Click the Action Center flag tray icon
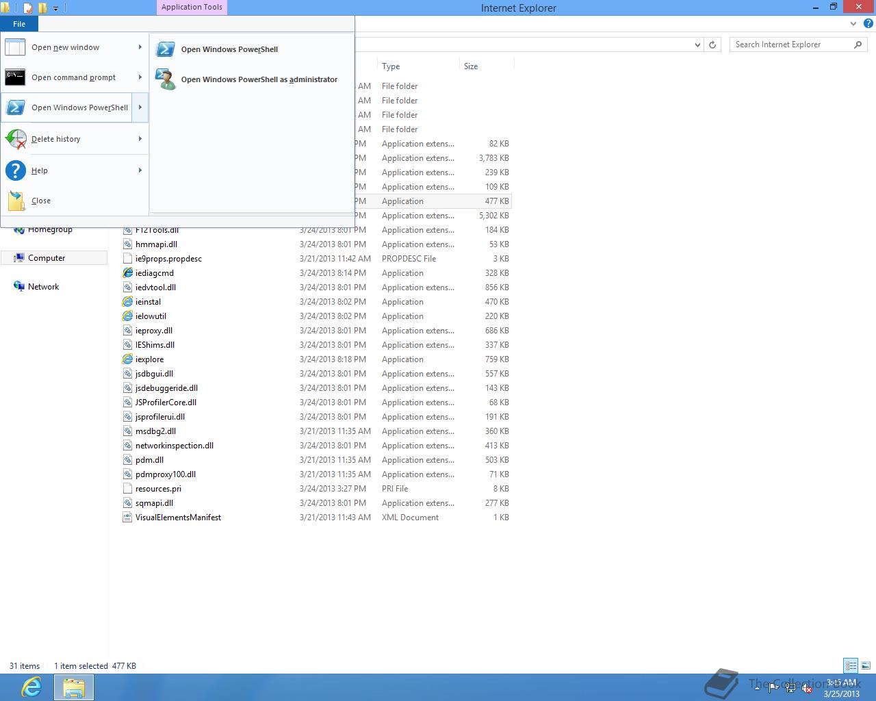This screenshot has height=701, width=876. click(x=773, y=689)
